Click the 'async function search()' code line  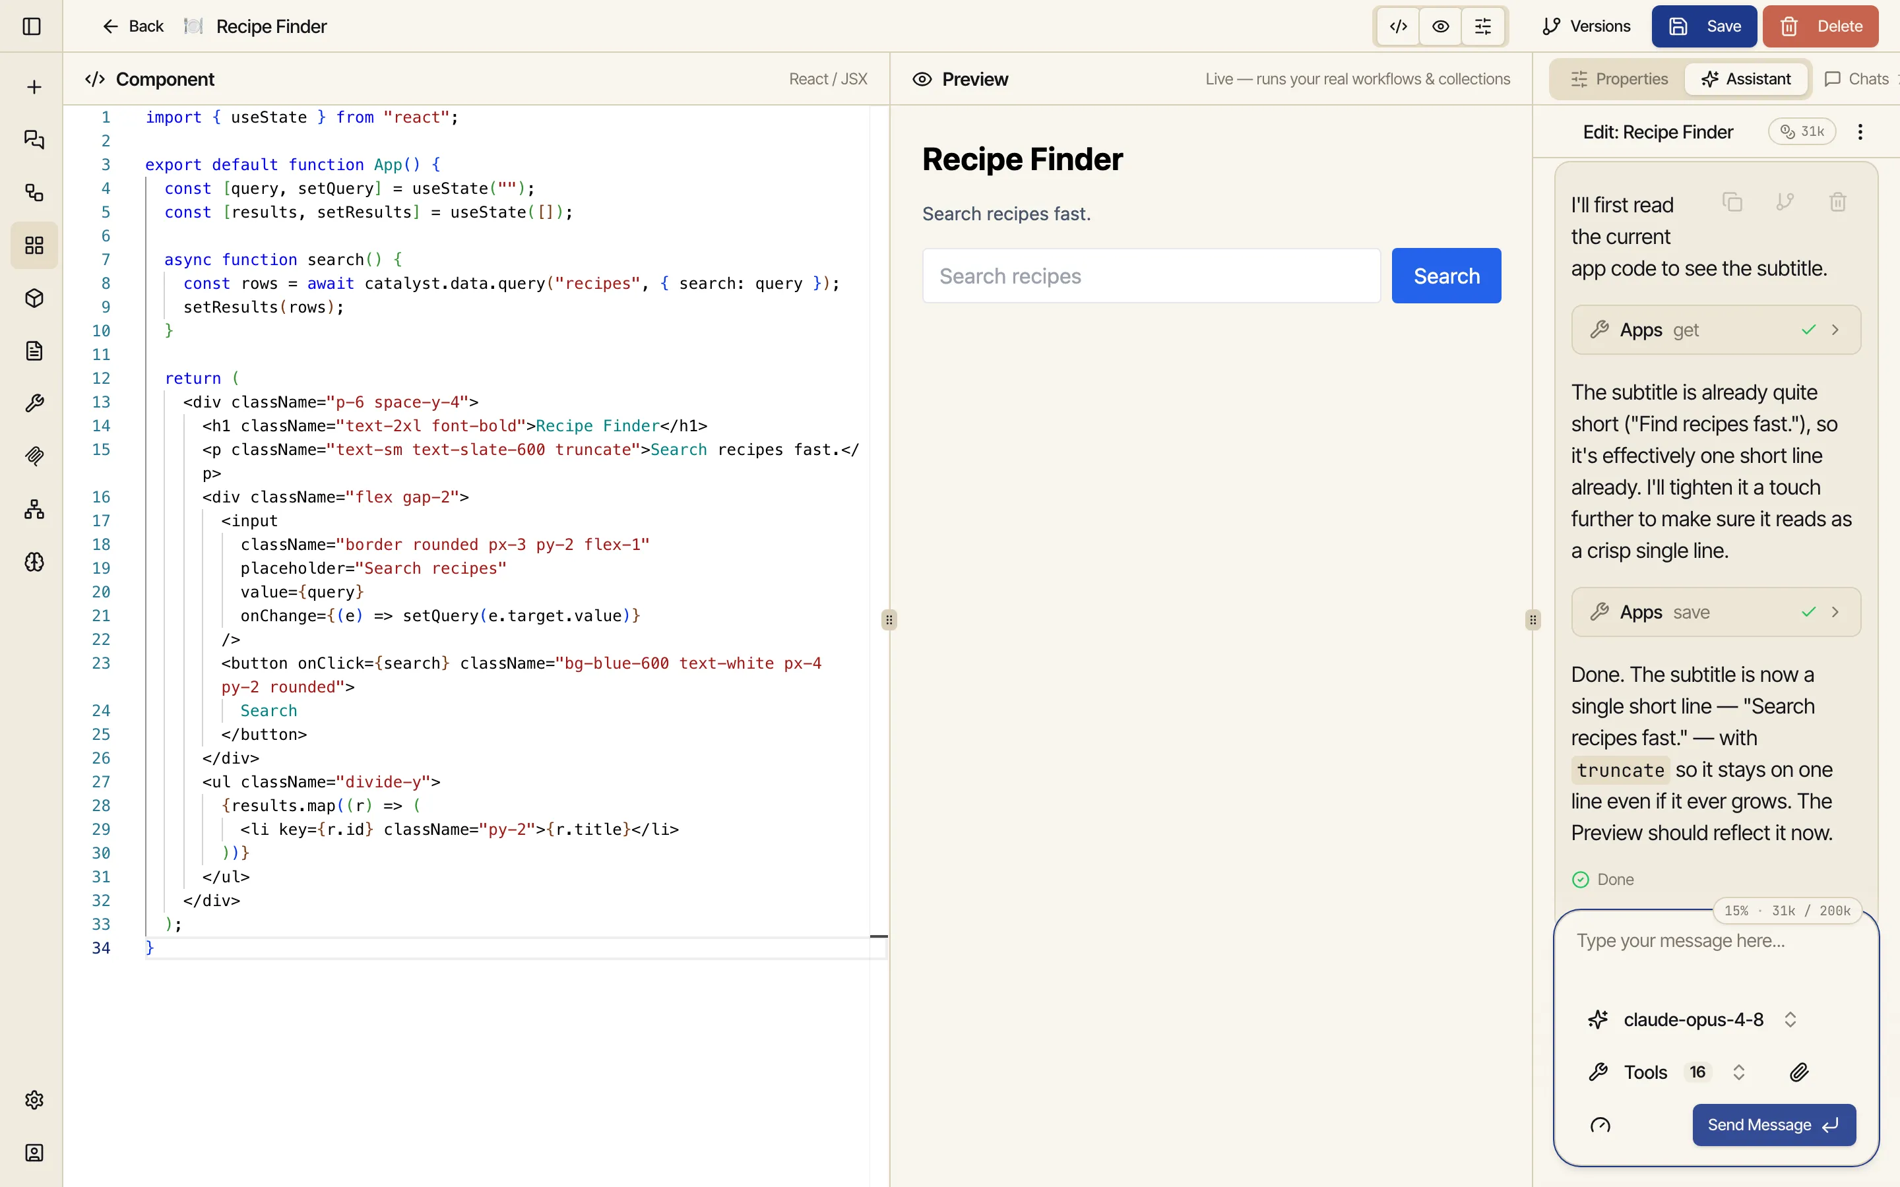pyautogui.click(x=282, y=259)
